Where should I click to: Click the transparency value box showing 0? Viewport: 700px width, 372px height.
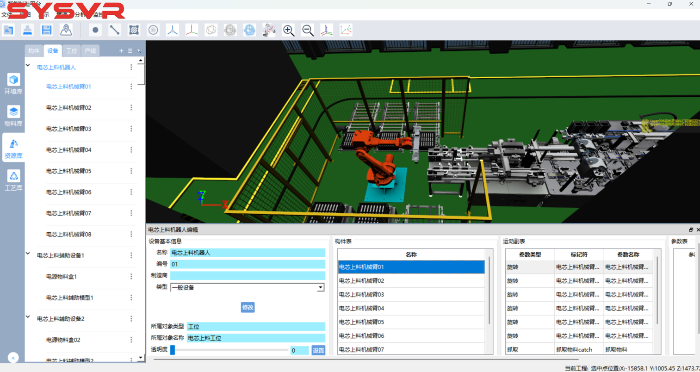point(299,351)
